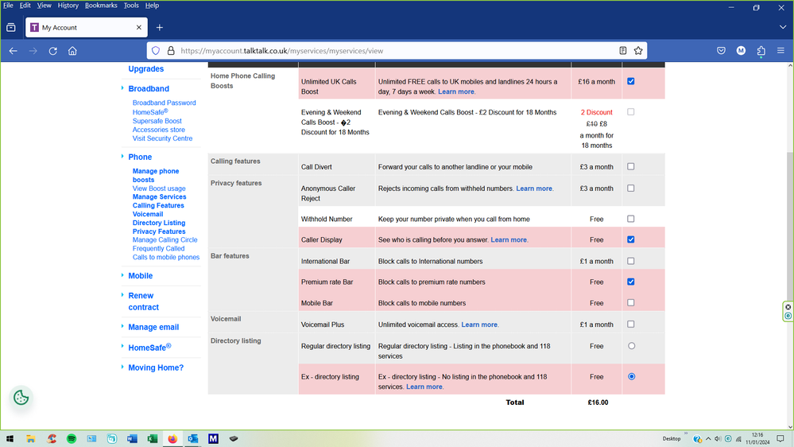Open the View menu
794x447 pixels.
(44, 6)
